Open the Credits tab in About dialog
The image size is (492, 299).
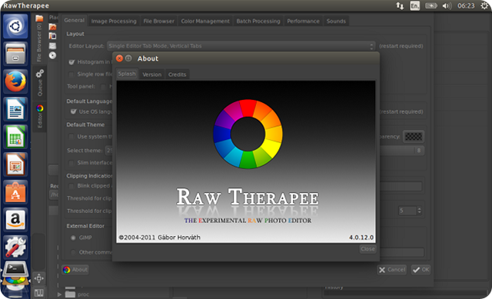[178, 75]
